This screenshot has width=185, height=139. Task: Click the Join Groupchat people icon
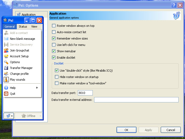tap(6, 50)
